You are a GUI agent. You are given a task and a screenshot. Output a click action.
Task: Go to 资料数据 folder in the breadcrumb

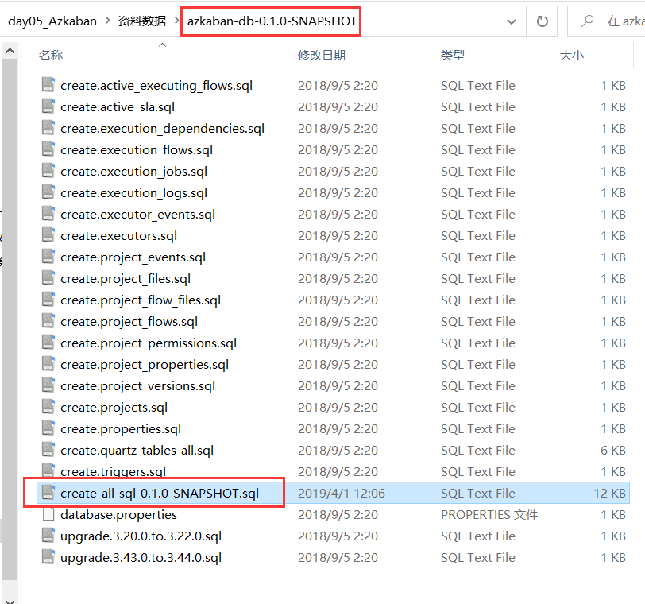tap(142, 21)
